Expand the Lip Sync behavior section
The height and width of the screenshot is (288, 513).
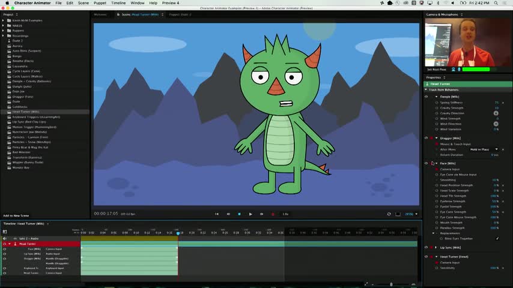pyautogui.click(x=436, y=247)
